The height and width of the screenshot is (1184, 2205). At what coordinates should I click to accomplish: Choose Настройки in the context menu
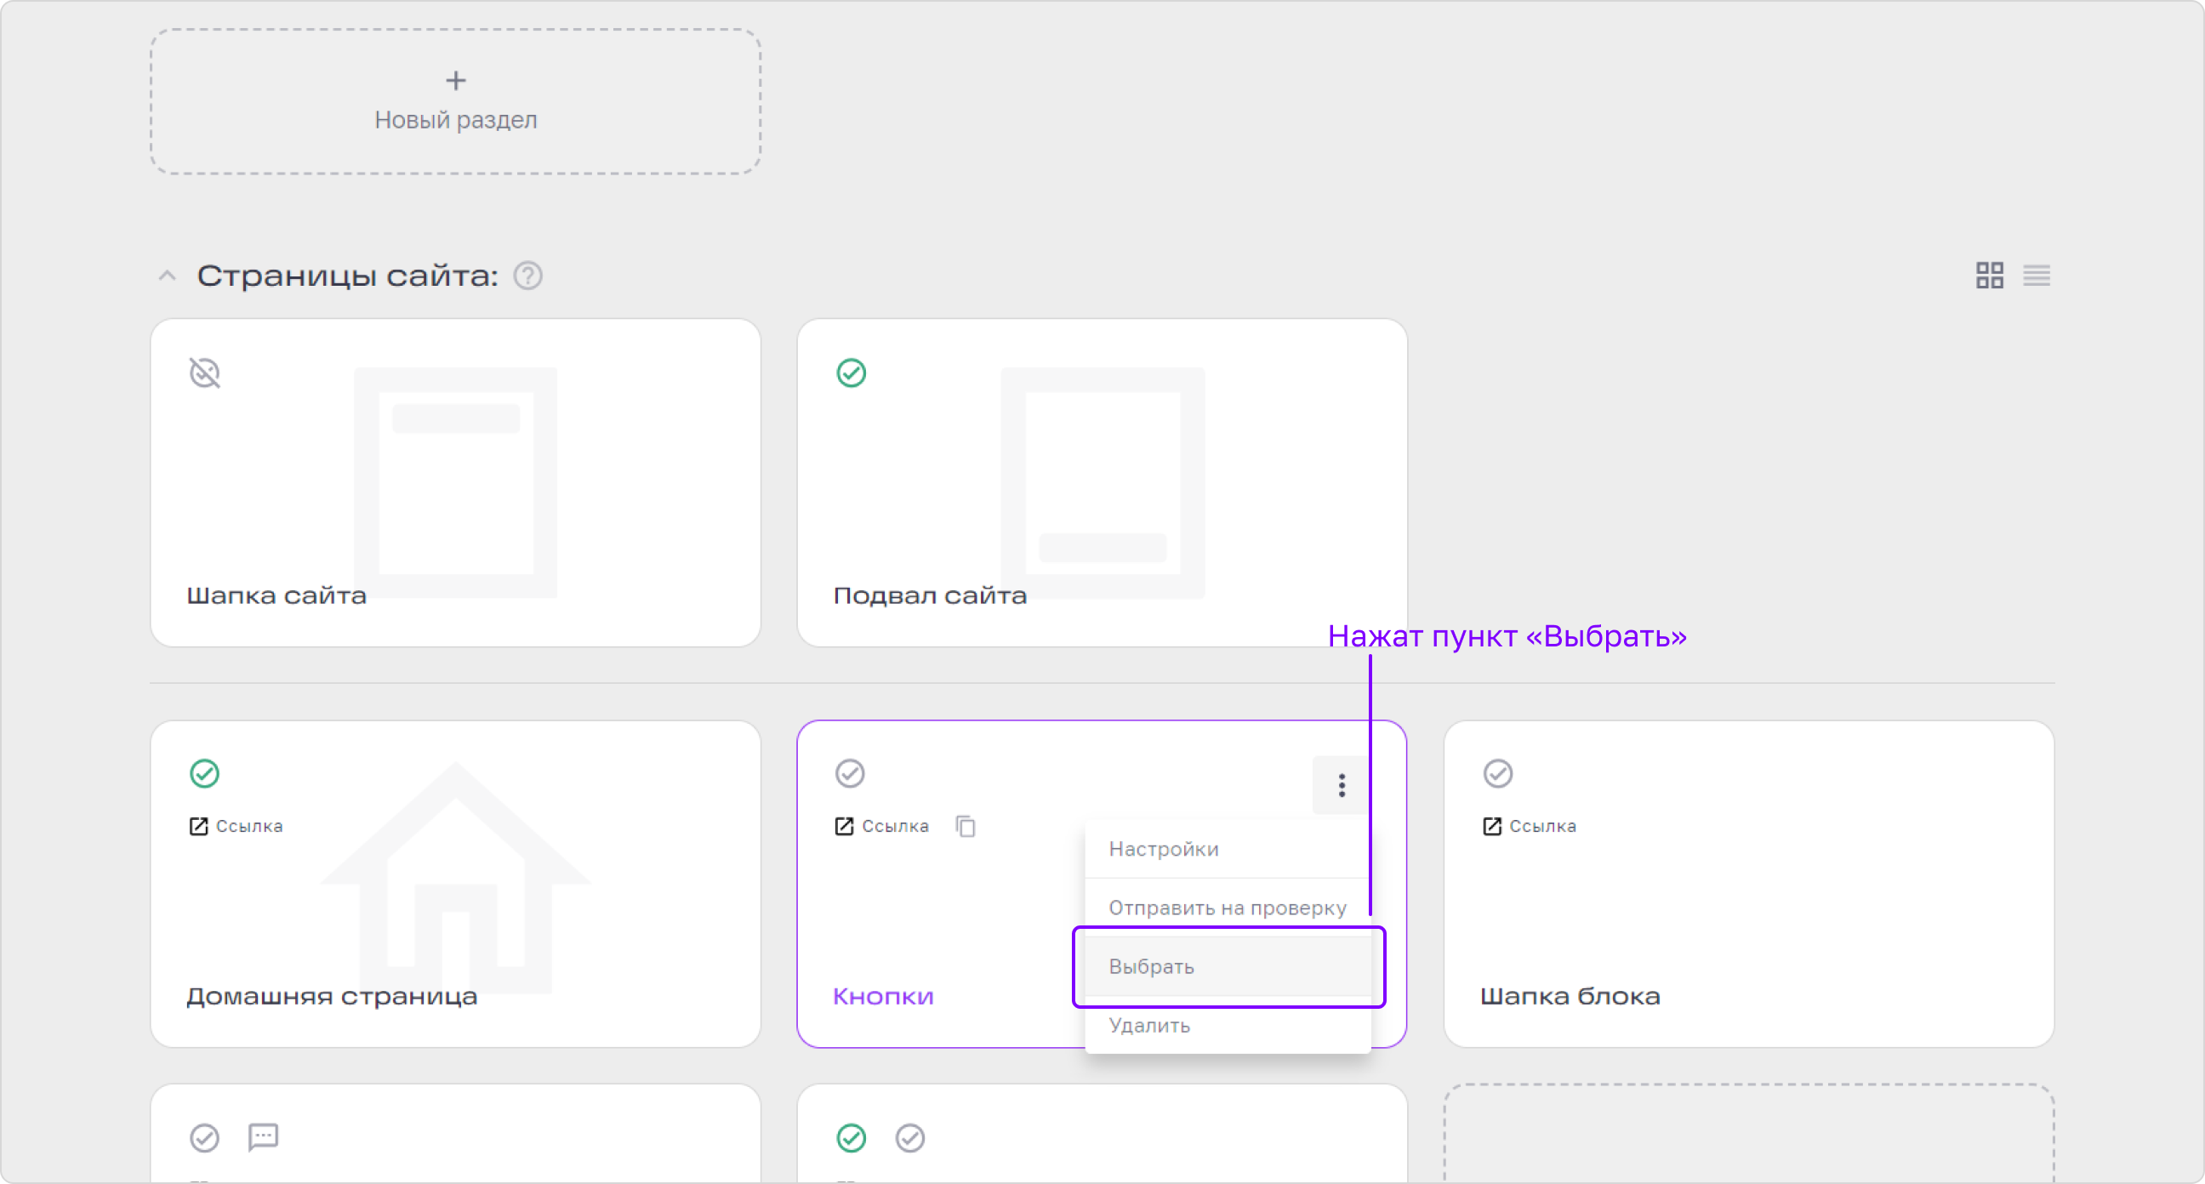tap(1228, 848)
